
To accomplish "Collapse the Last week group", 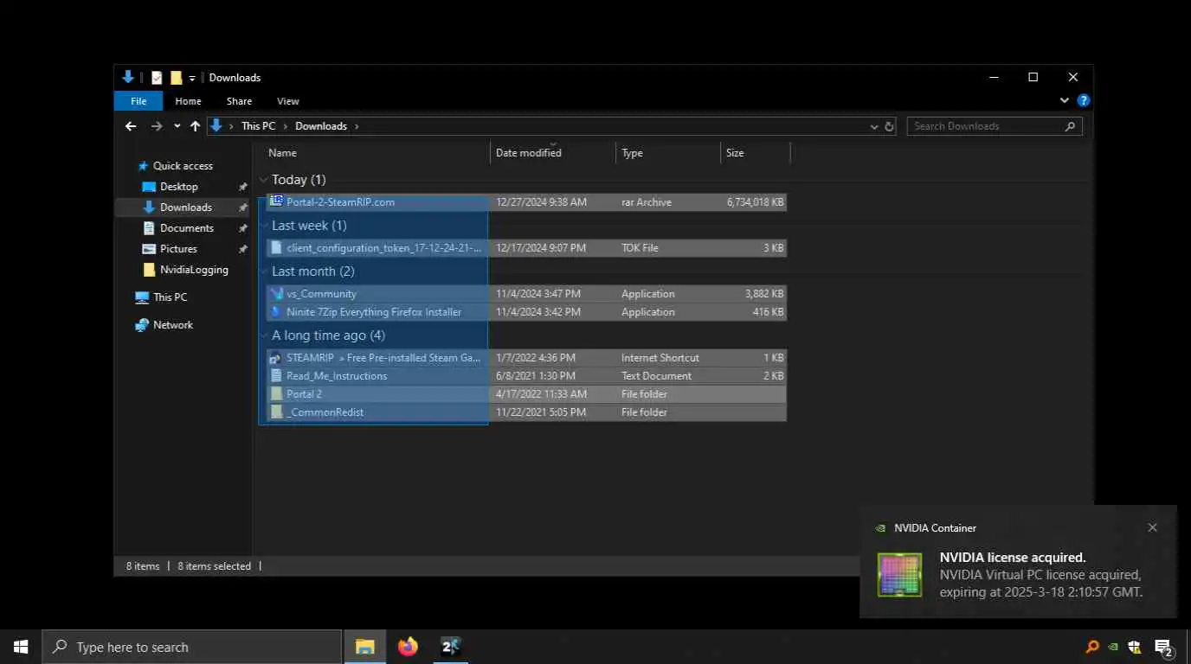I will [x=264, y=226].
